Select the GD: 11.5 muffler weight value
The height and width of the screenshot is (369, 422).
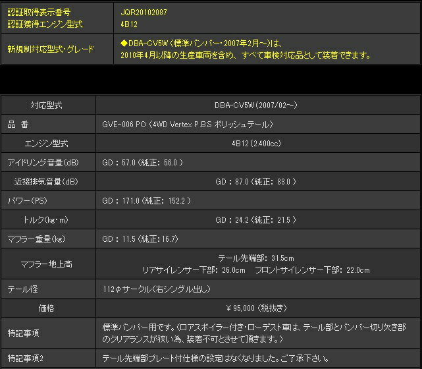point(140,239)
